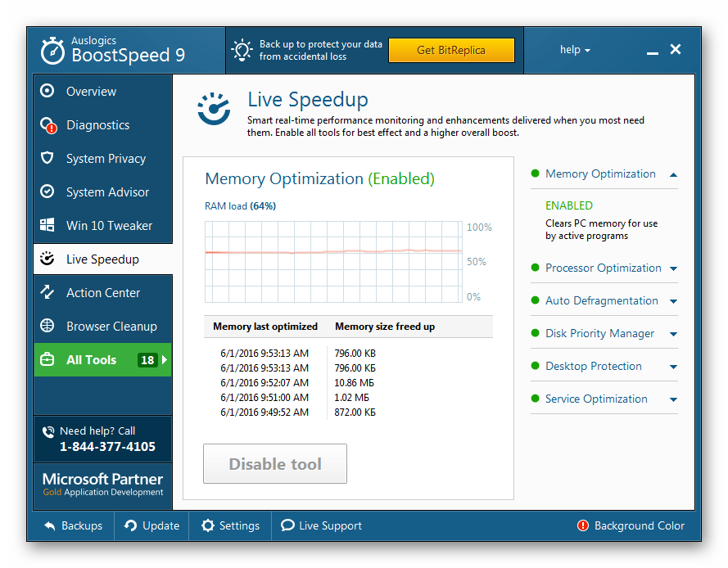Image resolution: width=728 pixels, height=568 pixels.
Task: Click the RAM load graph
Action: [333, 262]
